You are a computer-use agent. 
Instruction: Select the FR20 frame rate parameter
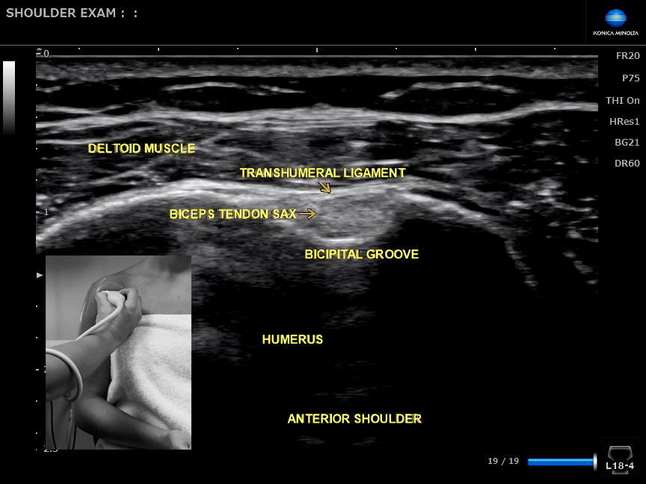click(627, 56)
